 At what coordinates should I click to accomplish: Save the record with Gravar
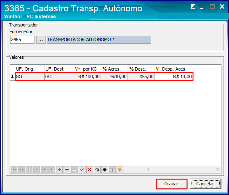pos(172,184)
